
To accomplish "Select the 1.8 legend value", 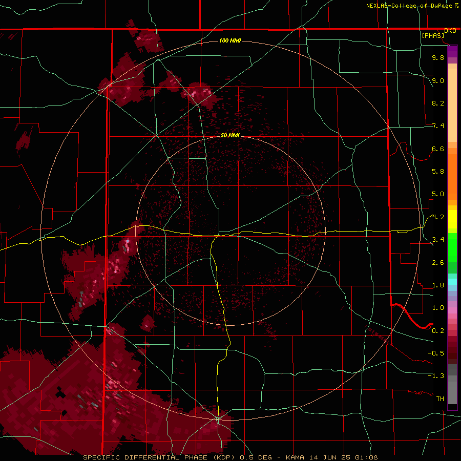I will 438,285.
